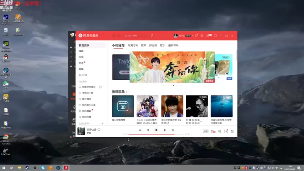Open the 周深 full songs playlist cover
Image resolution: width=304 pixels, height=171 pixels.
pos(172,106)
